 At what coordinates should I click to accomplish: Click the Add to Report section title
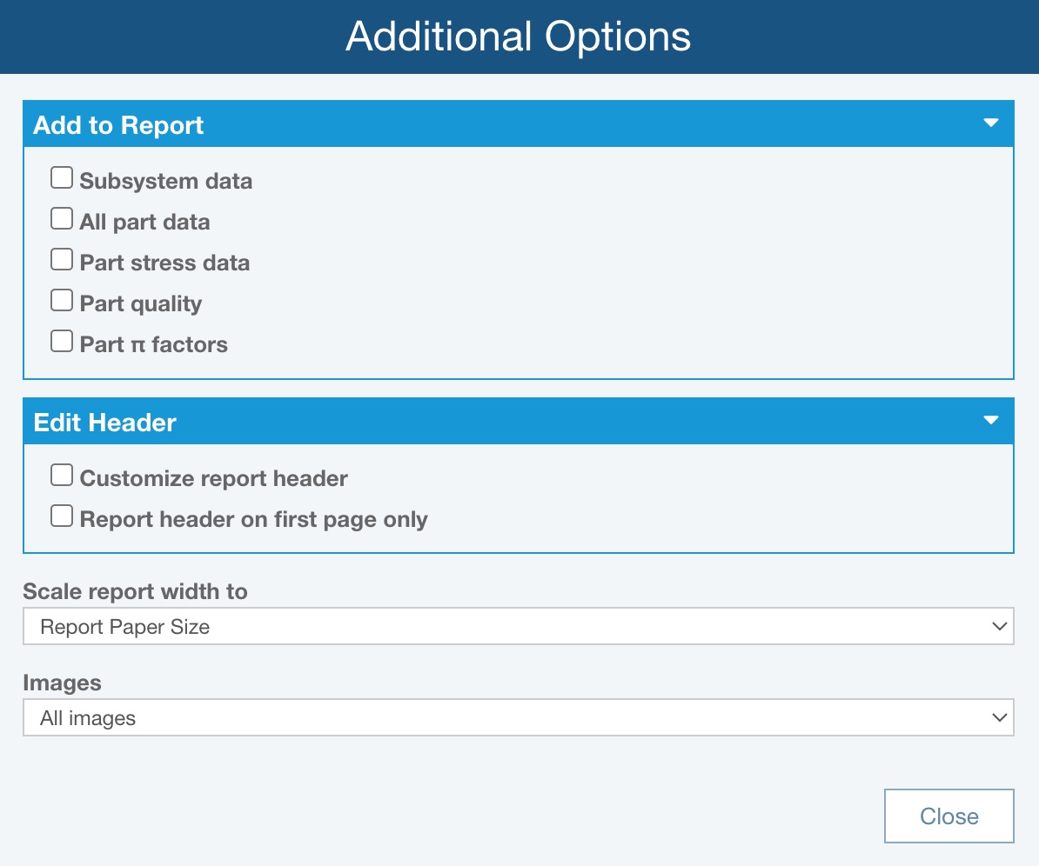118,125
